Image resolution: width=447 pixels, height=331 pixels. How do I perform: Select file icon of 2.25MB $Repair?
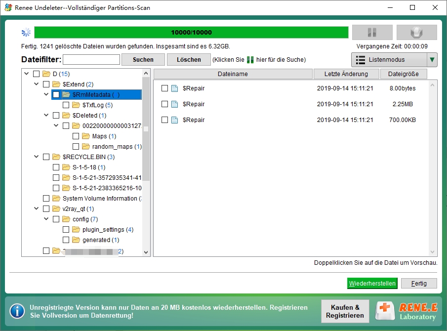[174, 104]
